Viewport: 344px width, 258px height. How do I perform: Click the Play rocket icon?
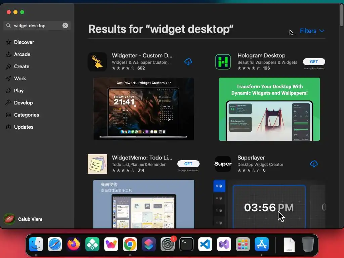pos(8,91)
